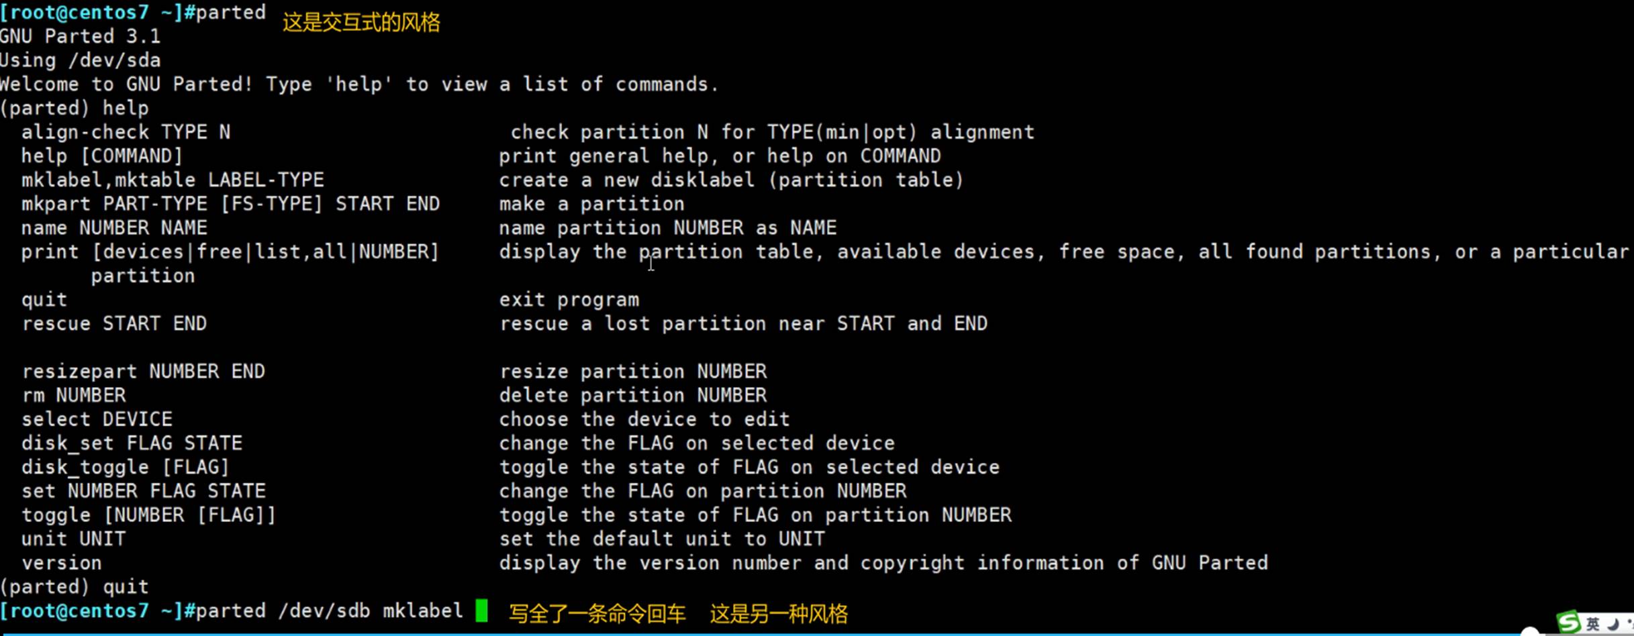Click the 'resizepart NUMBER END' command entry
Screen dimensions: 1634x636
point(143,371)
